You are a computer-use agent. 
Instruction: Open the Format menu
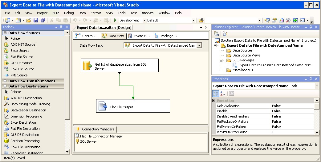coord(96,13)
